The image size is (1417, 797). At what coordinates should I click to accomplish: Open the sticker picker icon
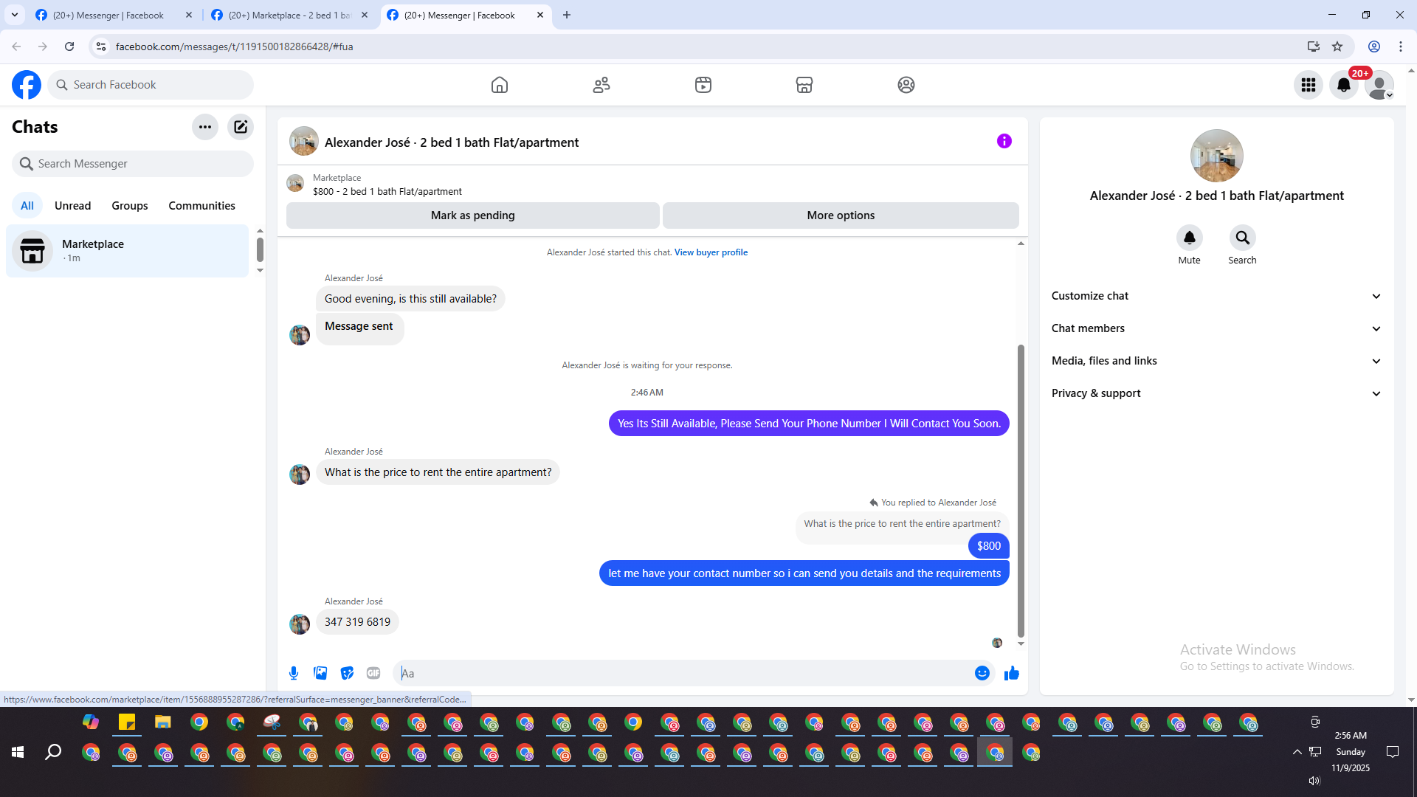click(x=347, y=673)
